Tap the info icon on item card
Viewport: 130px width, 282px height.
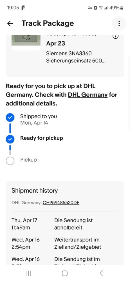[x=115, y=36]
